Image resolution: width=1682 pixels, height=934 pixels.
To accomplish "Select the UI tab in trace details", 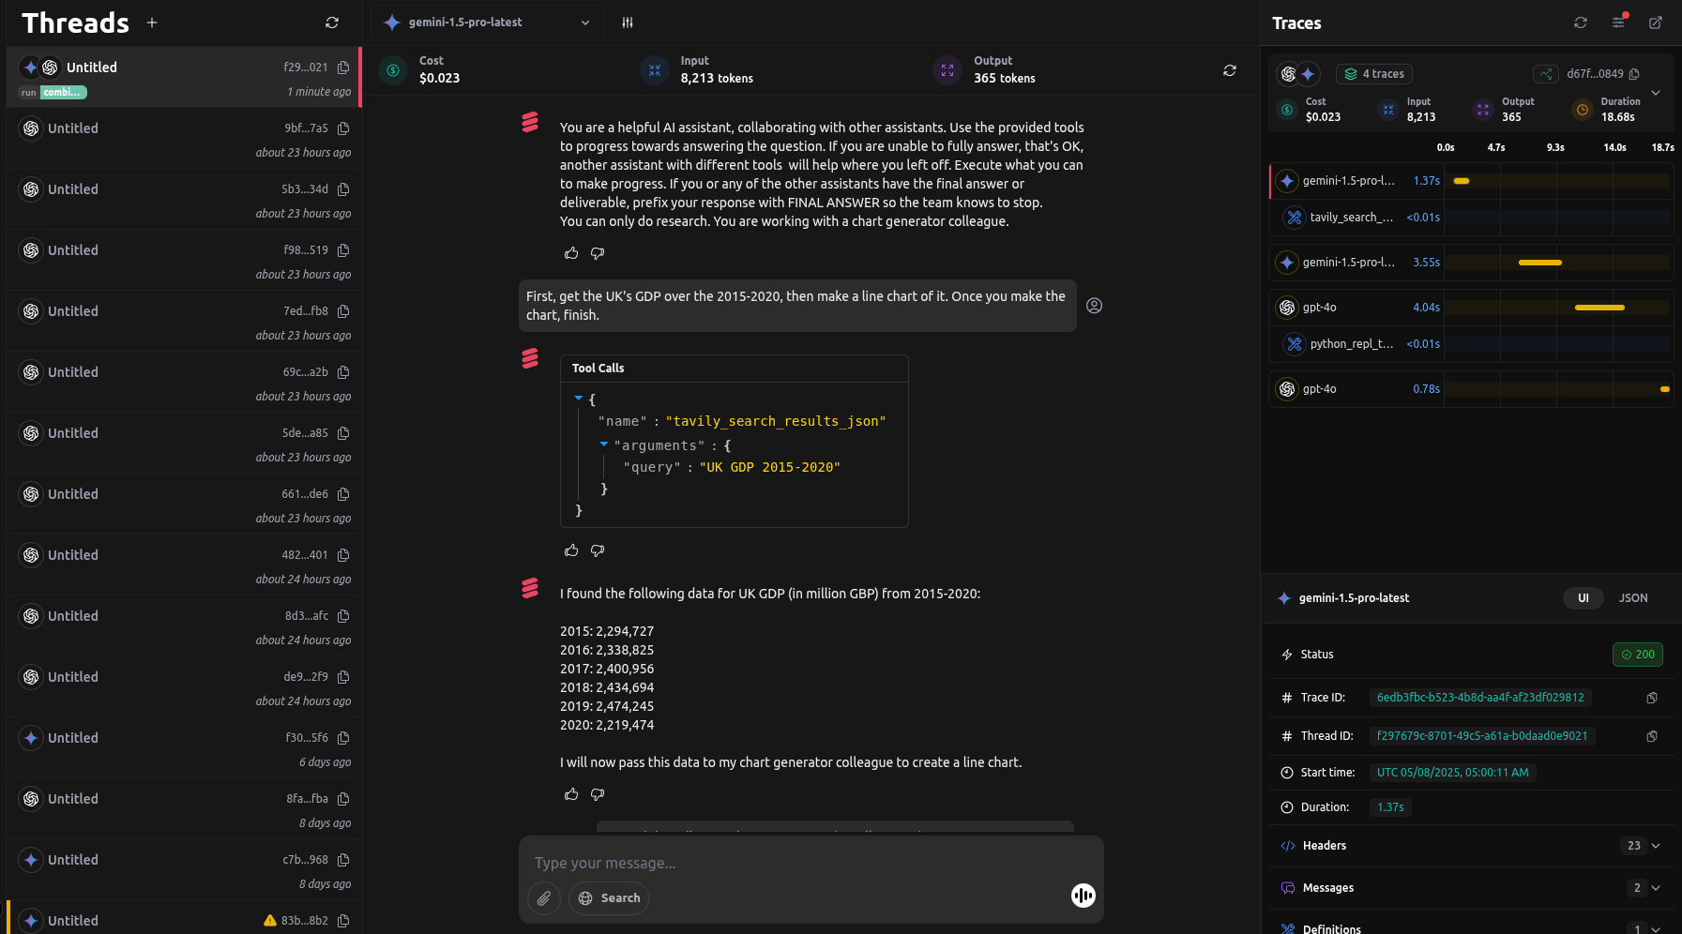I will click(1583, 597).
